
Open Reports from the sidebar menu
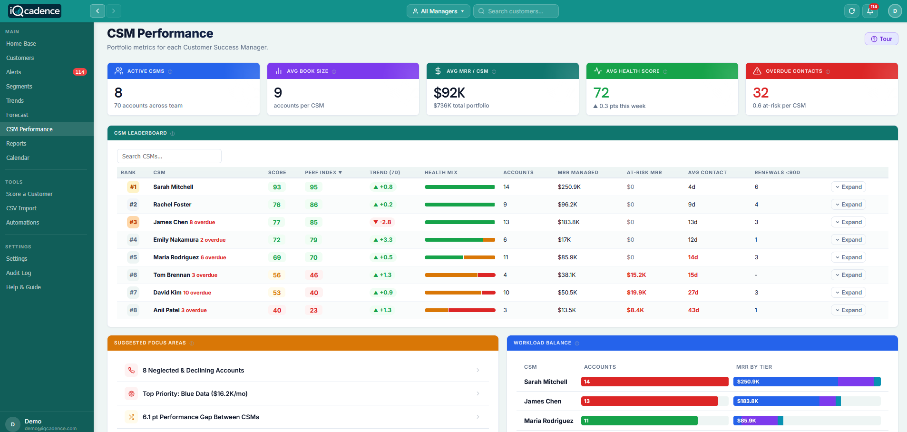(x=16, y=143)
